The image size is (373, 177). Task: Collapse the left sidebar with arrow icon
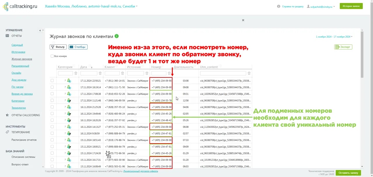40,31
